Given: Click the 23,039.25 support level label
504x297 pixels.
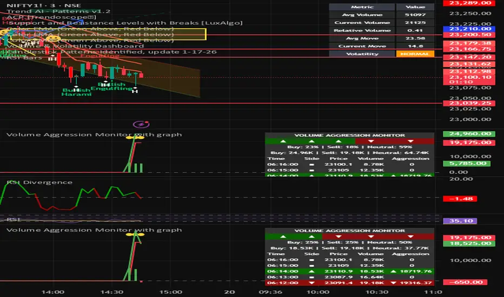Looking at the screenshot, I should coord(469,103).
